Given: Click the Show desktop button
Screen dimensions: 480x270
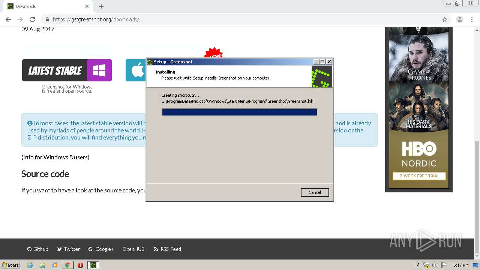Looking at the screenshot, I should (476, 265).
